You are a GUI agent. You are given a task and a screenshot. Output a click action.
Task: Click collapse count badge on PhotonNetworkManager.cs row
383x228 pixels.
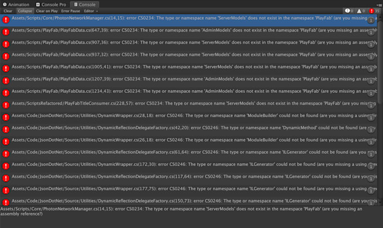coord(371,20)
